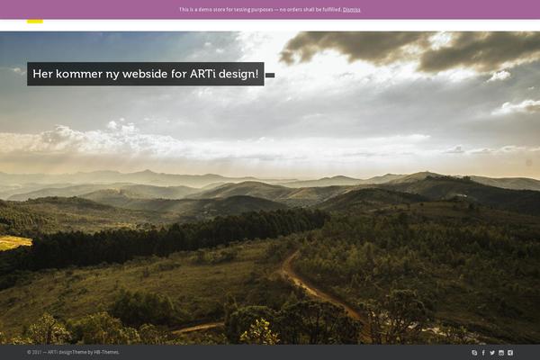Open the last footer social icon
The height and width of the screenshot is (360, 540).
[510, 353]
